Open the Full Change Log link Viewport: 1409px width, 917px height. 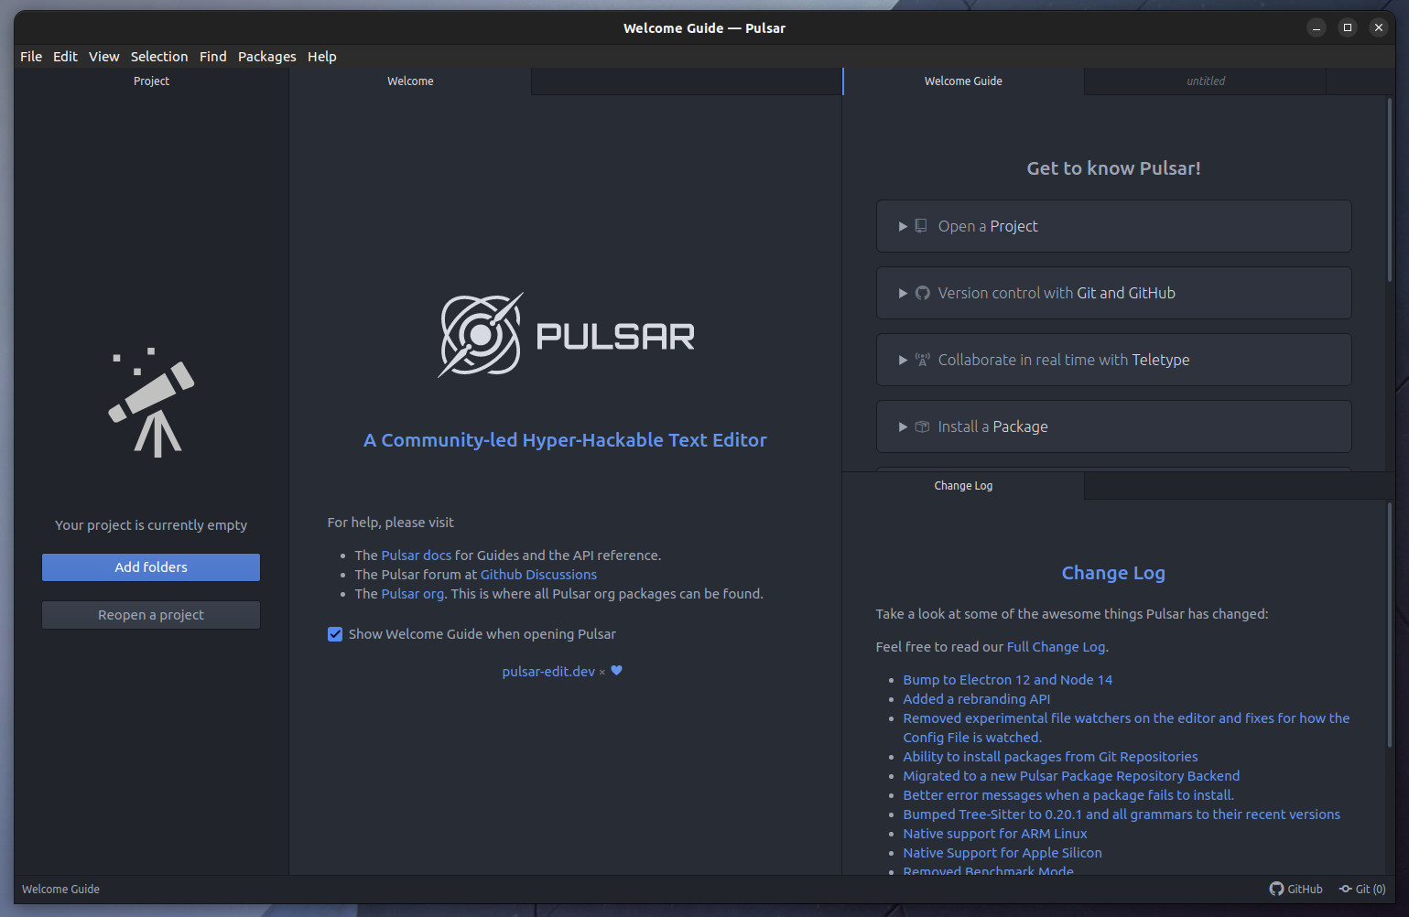point(1056,647)
